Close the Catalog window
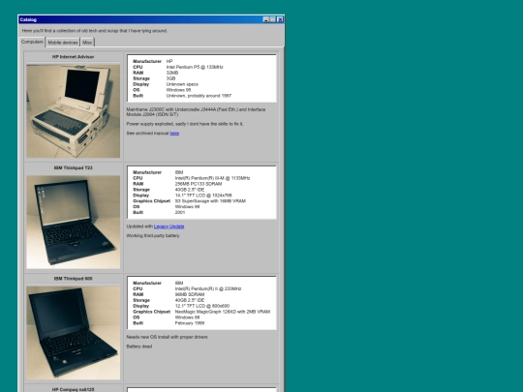The image size is (523, 392). 280,19
